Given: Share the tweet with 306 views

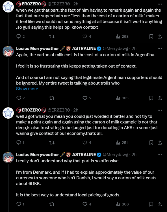Looking at the screenshot, I should pos(160,204).
